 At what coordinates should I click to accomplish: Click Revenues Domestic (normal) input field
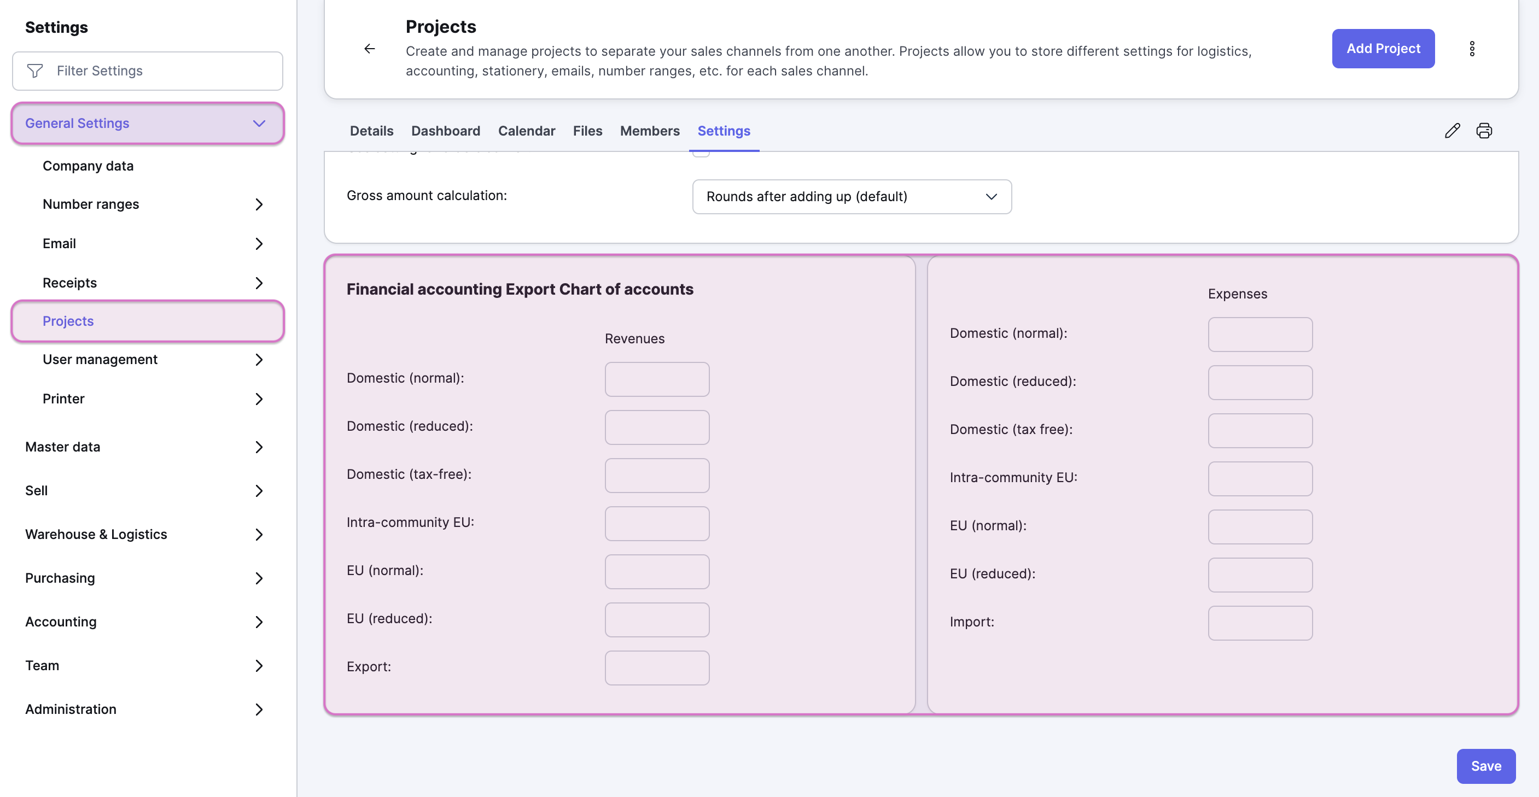coord(657,379)
